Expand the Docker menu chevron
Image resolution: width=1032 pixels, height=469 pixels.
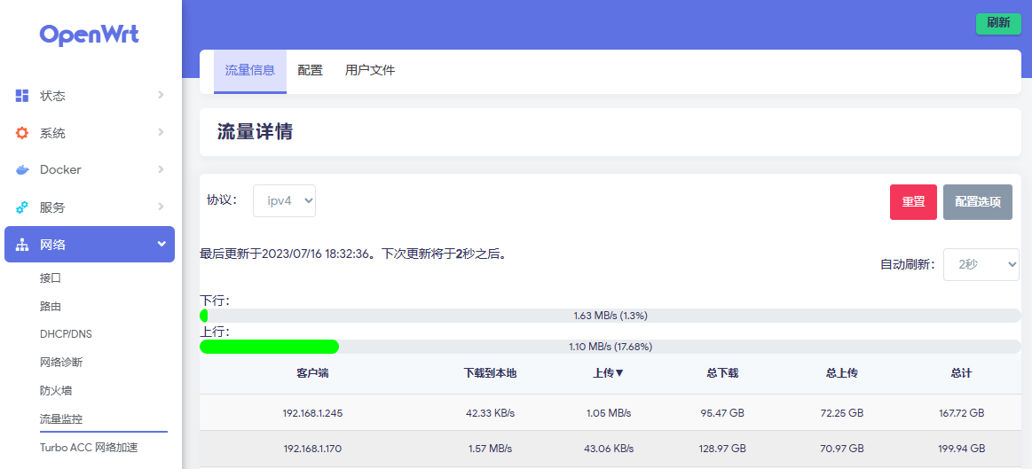coord(161,169)
